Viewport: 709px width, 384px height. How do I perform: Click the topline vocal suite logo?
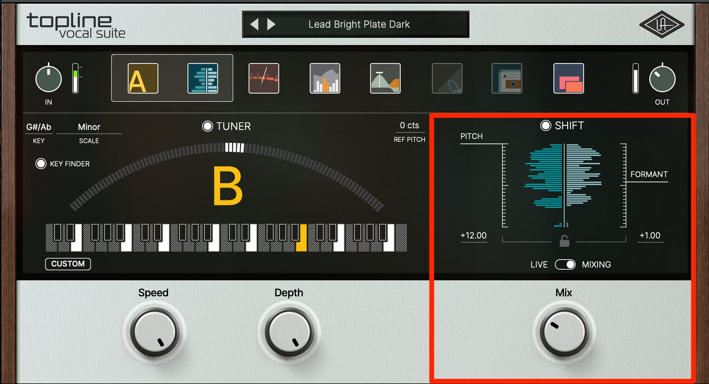point(76,25)
